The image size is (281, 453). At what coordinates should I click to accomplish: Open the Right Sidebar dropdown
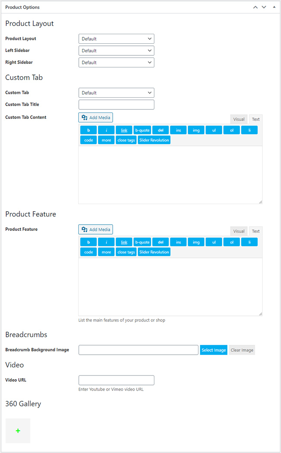pos(116,62)
